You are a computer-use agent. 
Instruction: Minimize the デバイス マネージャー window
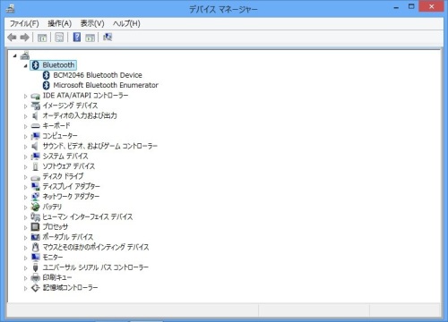pos(396,7)
